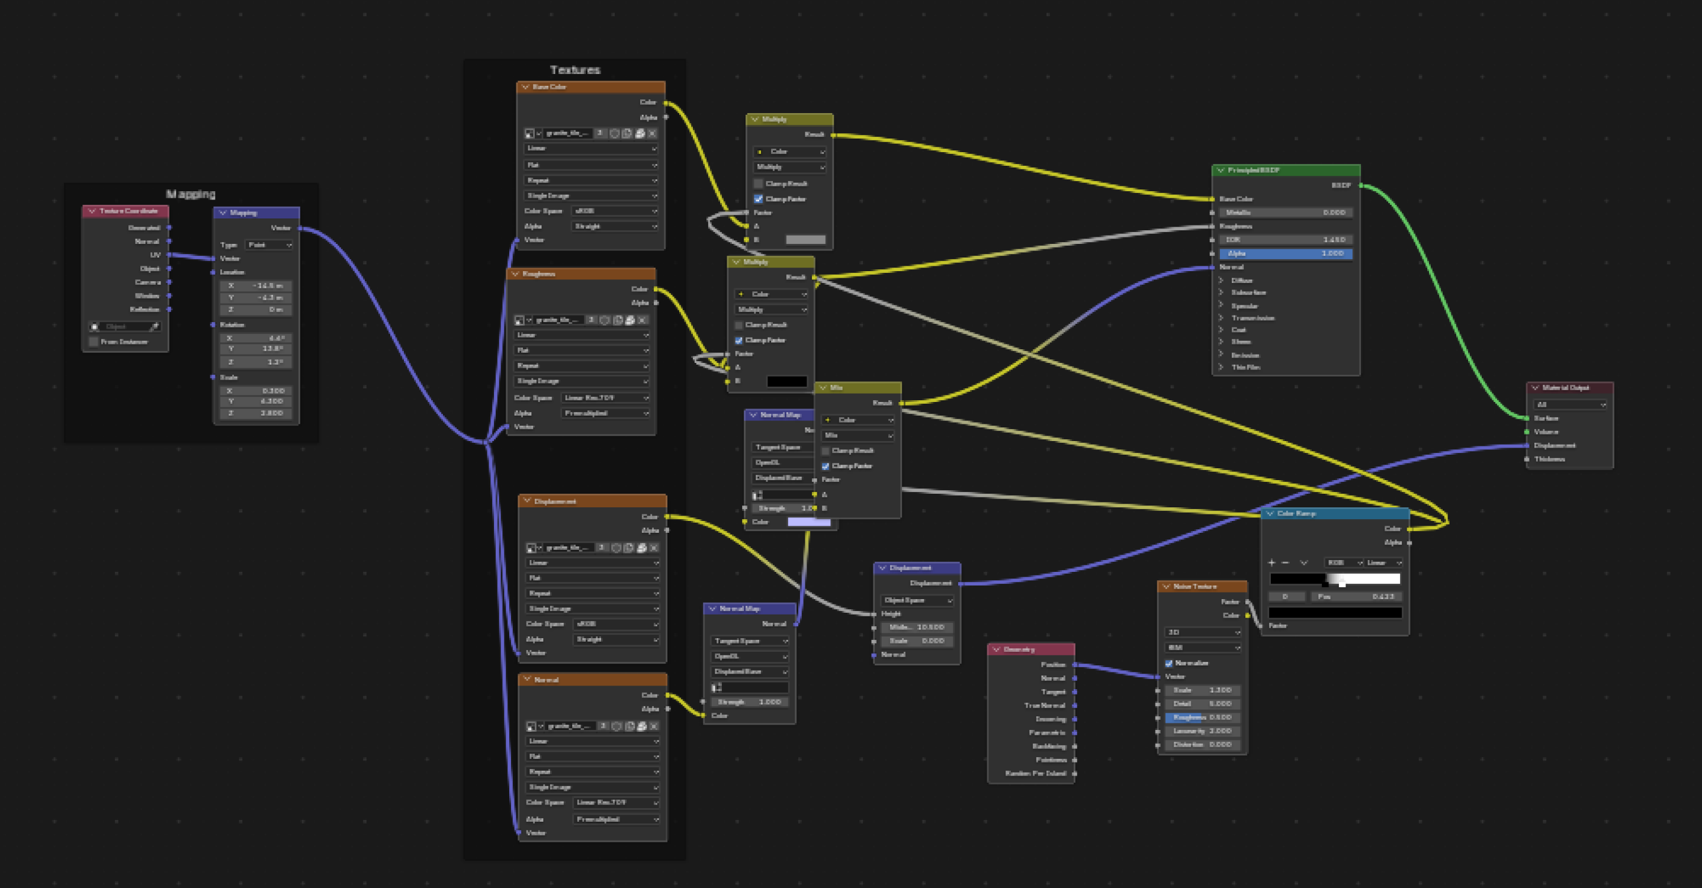Collapse the Color Ramp node
The image size is (1702, 888).
(1270, 513)
